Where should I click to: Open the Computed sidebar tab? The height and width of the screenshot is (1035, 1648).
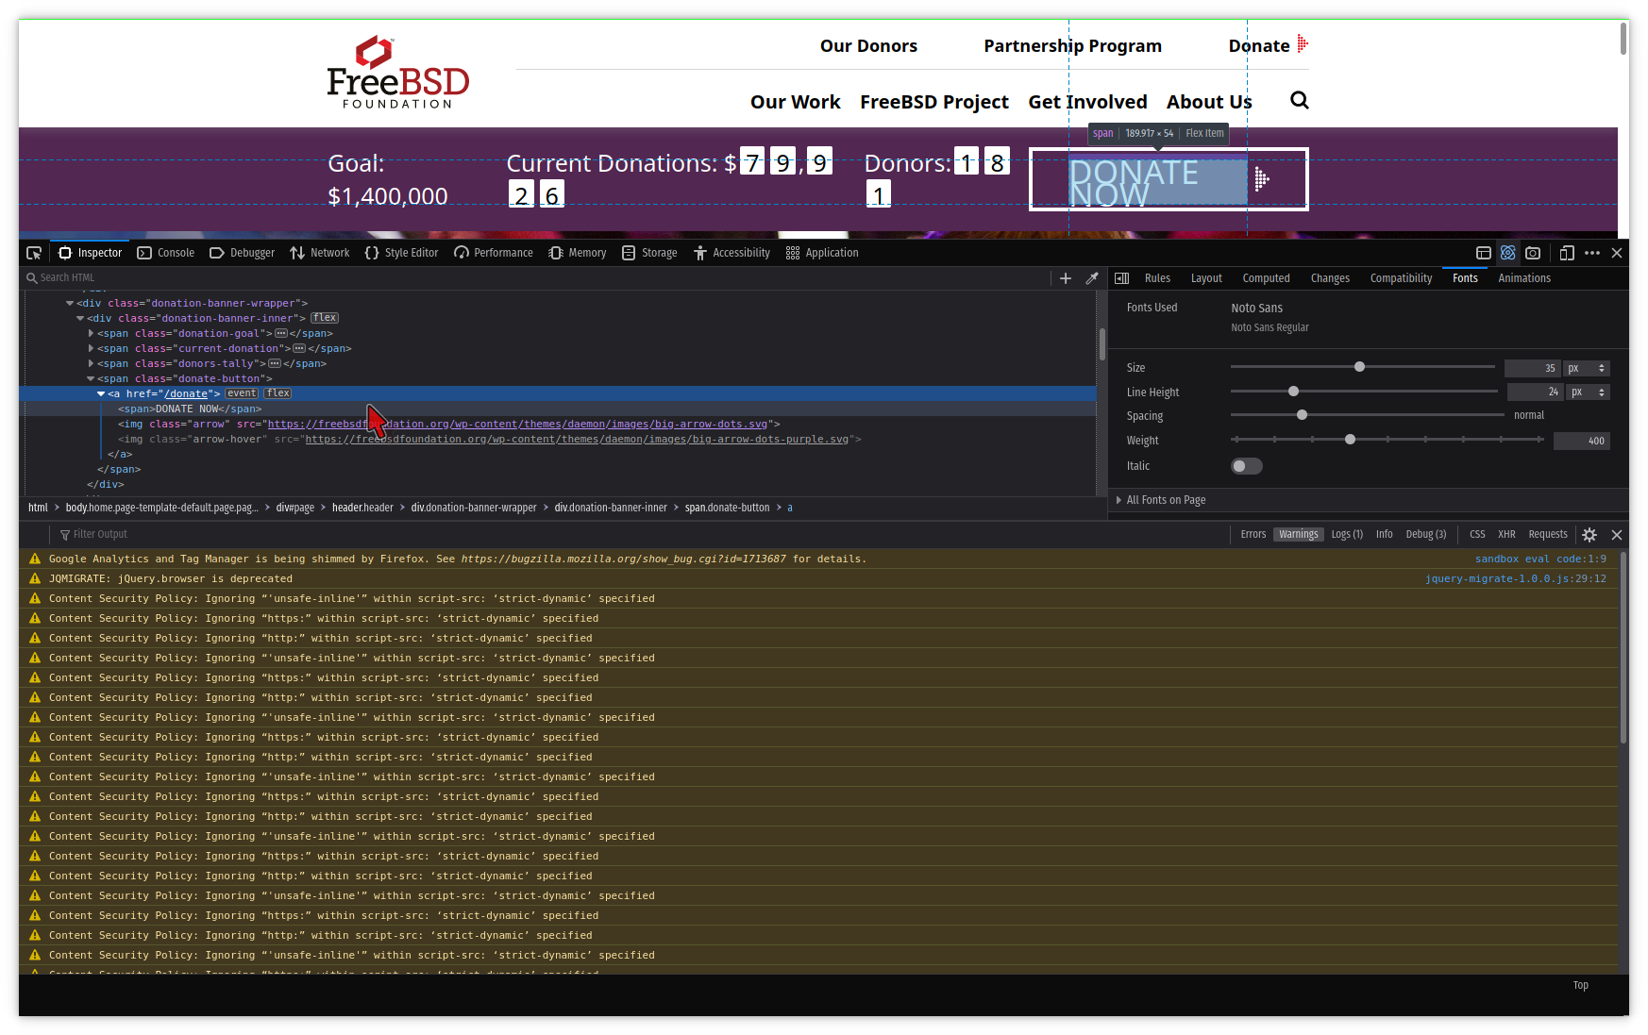point(1266,278)
